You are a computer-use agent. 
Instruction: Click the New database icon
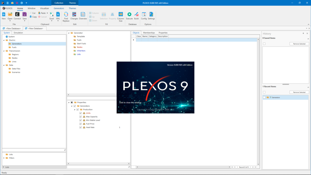[4, 15]
